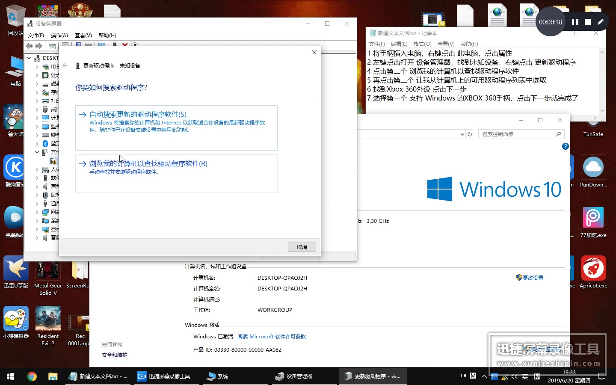Expand the printer queues node
Viewport: 616px width, 385px height.
point(37,101)
